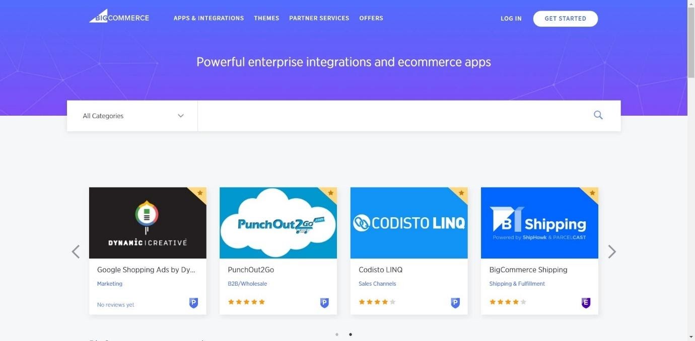This screenshot has height=341, width=695.
Task: Click the BigCommerce logo
Action: (119, 17)
